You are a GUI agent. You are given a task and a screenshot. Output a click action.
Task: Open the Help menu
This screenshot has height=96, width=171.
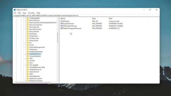pos(38,13)
